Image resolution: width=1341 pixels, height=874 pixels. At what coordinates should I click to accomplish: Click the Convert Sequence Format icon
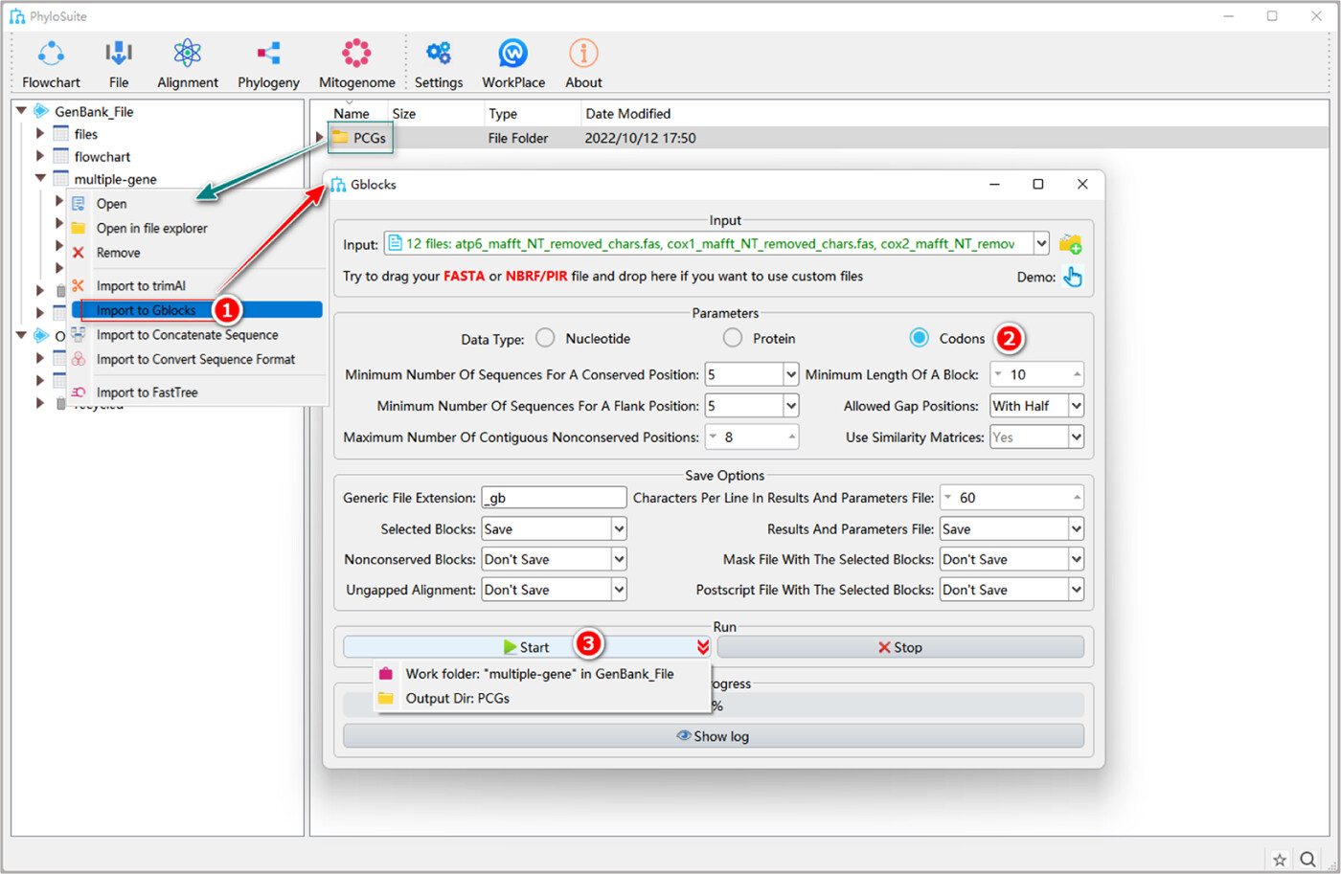pos(79,359)
